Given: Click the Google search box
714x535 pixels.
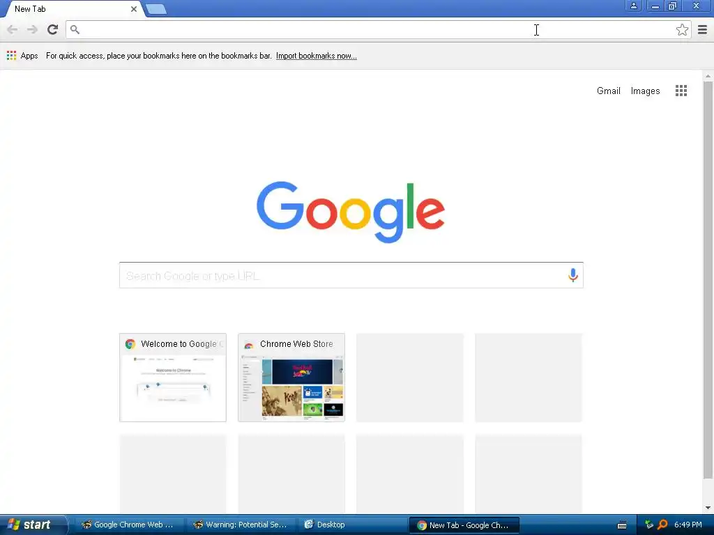Looking at the screenshot, I should 351,275.
